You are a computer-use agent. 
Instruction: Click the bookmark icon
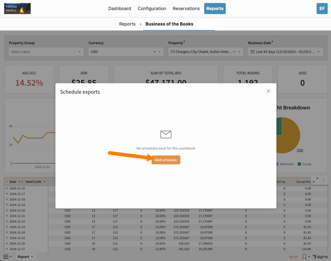tap(304, 257)
